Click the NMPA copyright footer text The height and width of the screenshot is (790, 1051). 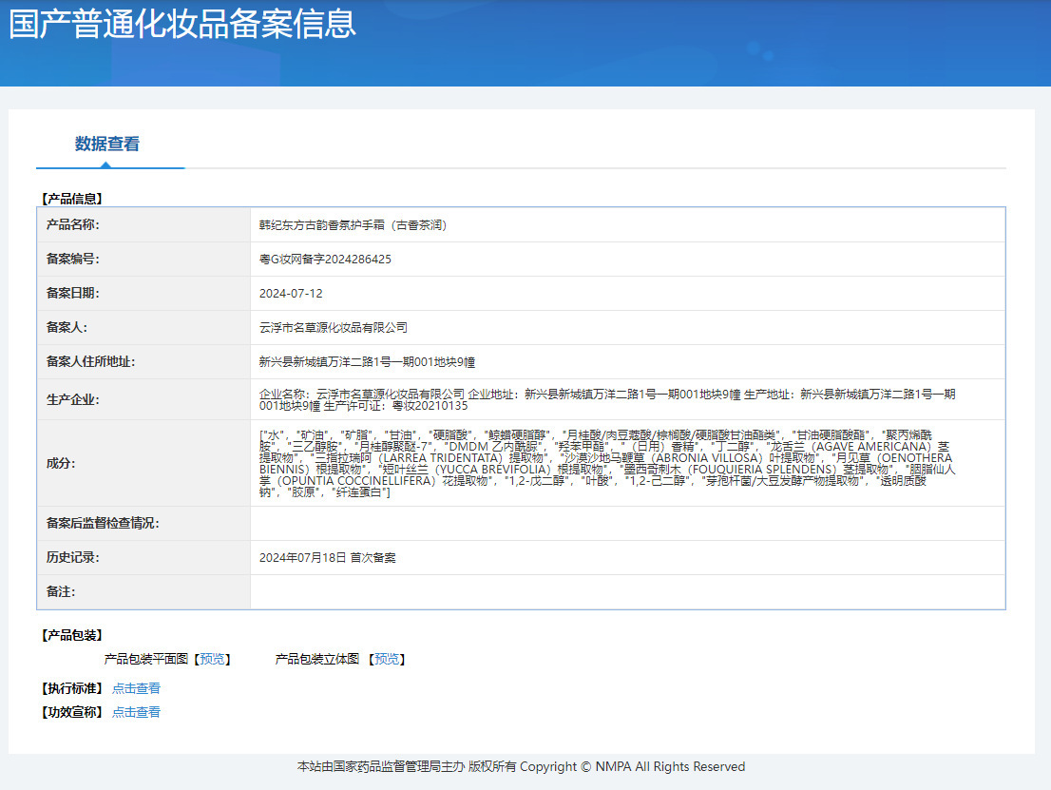pyautogui.click(x=521, y=767)
